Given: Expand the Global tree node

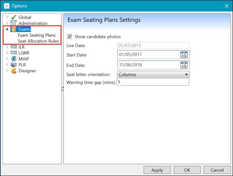Looking at the screenshot, I should (7, 17).
